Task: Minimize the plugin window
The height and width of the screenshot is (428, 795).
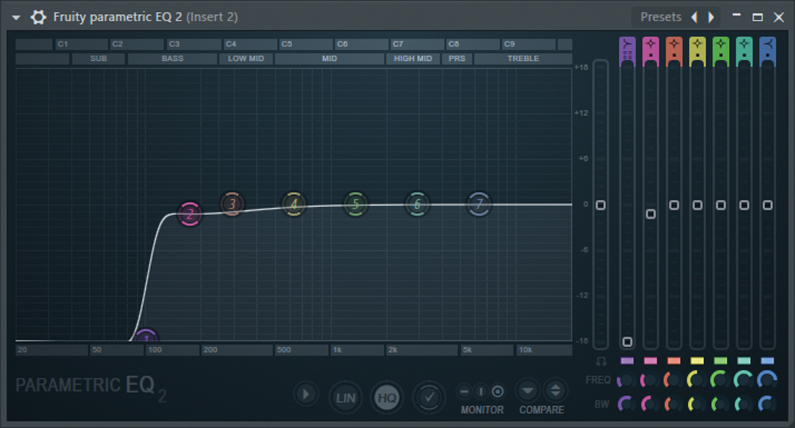Action: (x=737, y=15)
